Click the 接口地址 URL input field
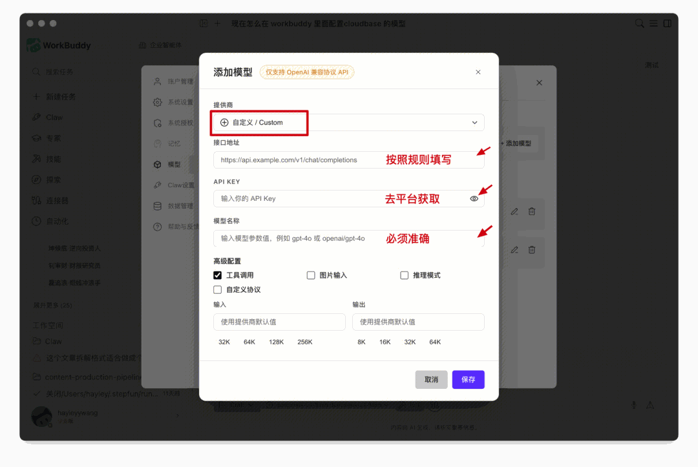 pos(348,160)
